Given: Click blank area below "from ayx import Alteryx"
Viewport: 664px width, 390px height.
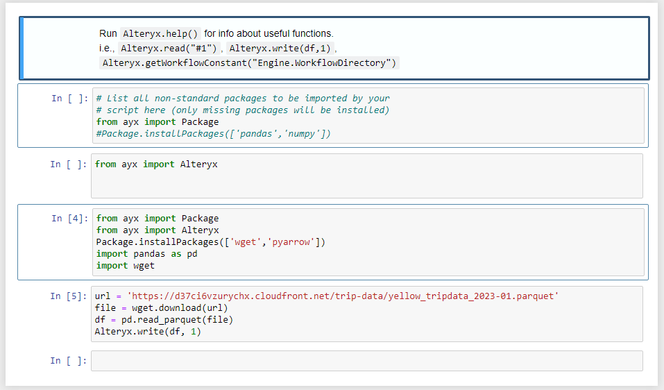Looking at the screenshot, I should pyautogui.click(x=366, y=185).
